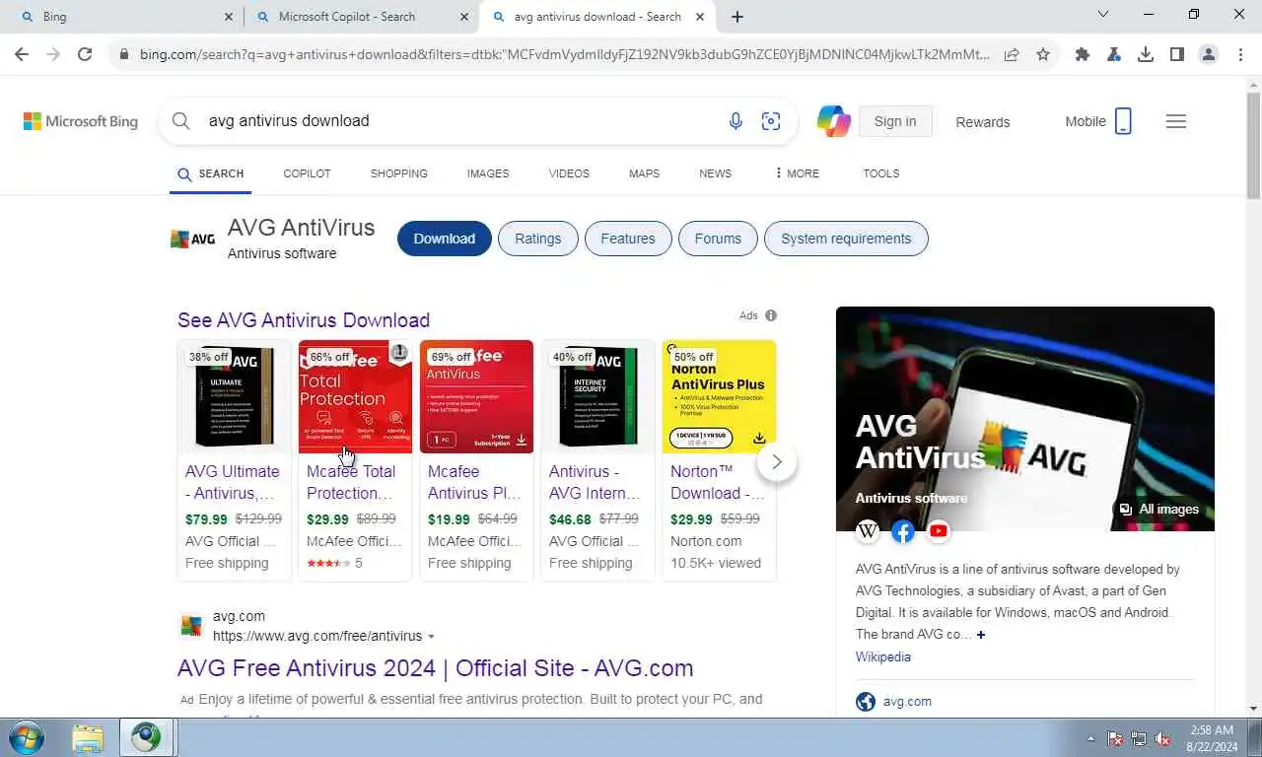Open Wikipedia source link under description
Screen dimensions: 1262x757
point(883,657)
